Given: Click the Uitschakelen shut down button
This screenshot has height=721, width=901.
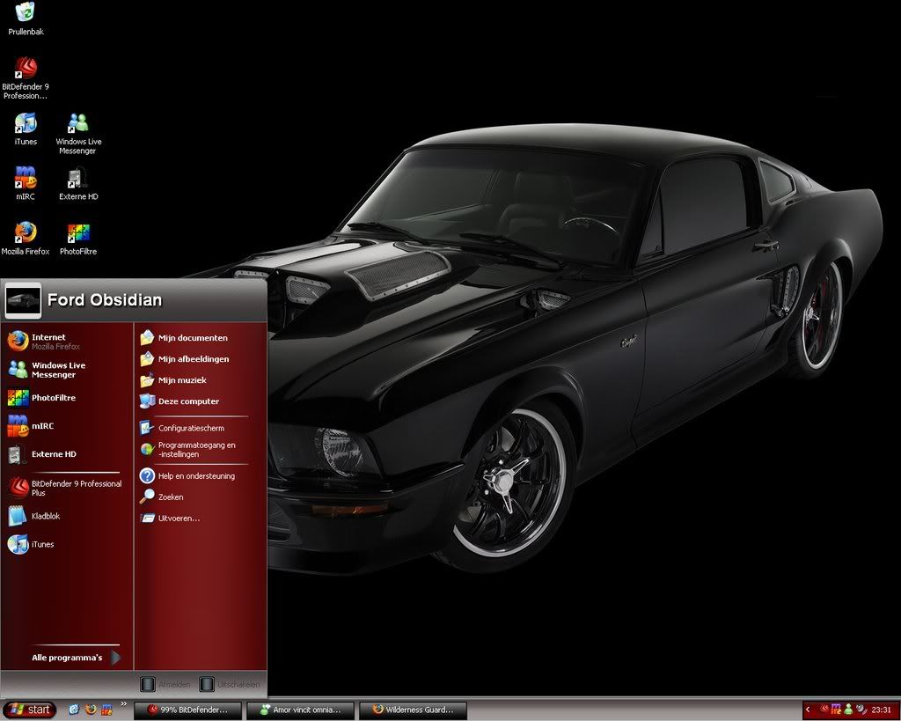Looking at the screenshot, I should tap(230, 684).
